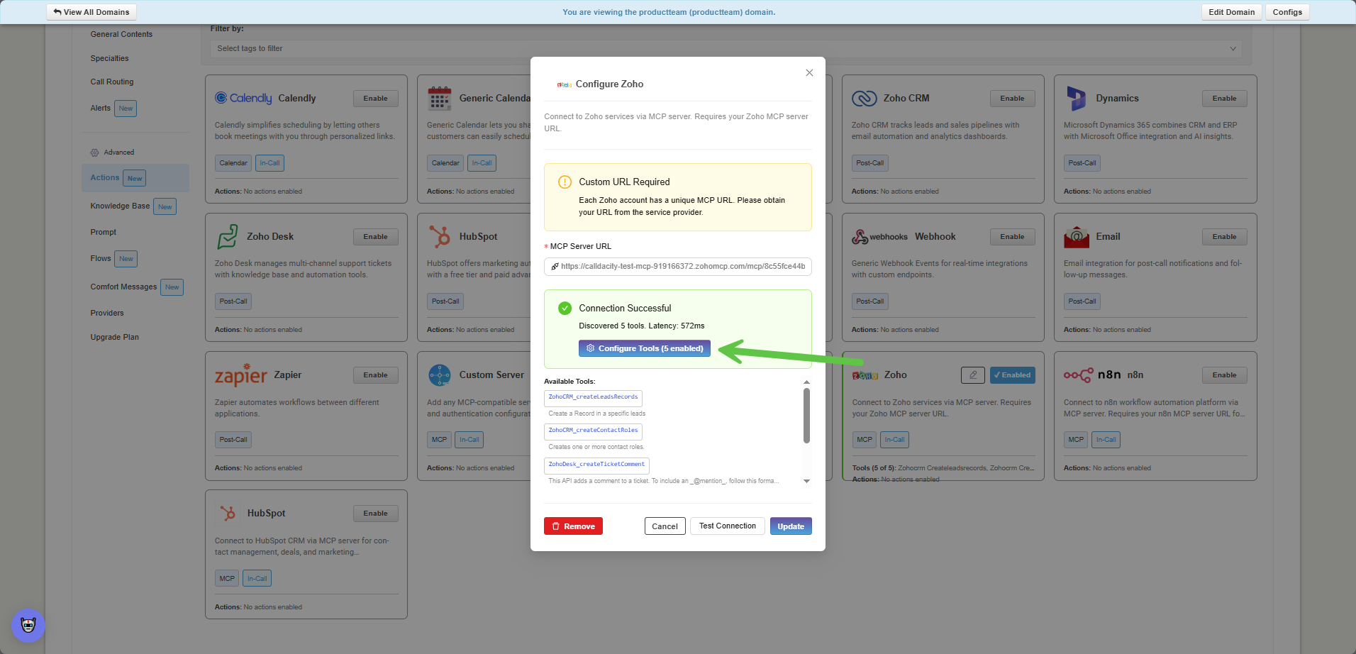Enable the Webhook integration
Image resolution: width=1356 pixels, height=654 pixels.
1012,237
